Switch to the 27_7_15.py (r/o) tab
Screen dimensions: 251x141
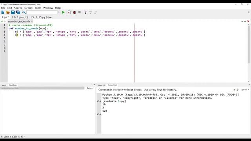41,17
